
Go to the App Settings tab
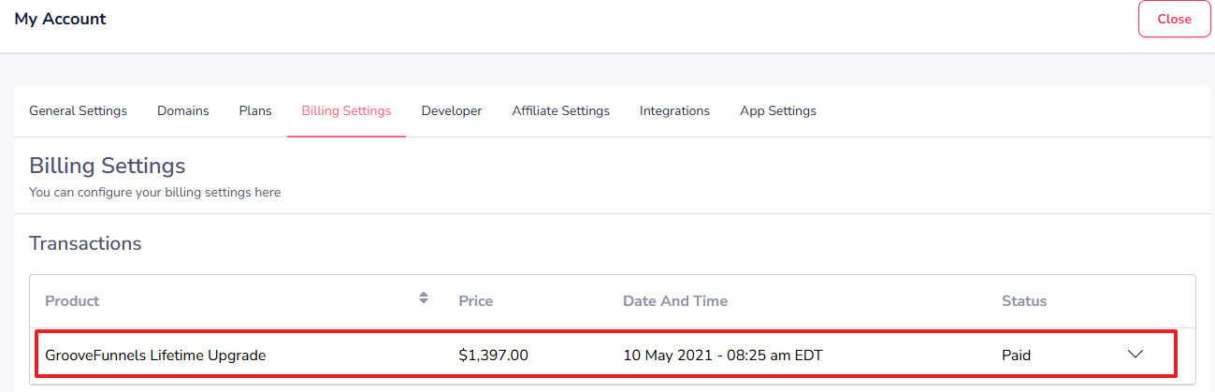778,110
